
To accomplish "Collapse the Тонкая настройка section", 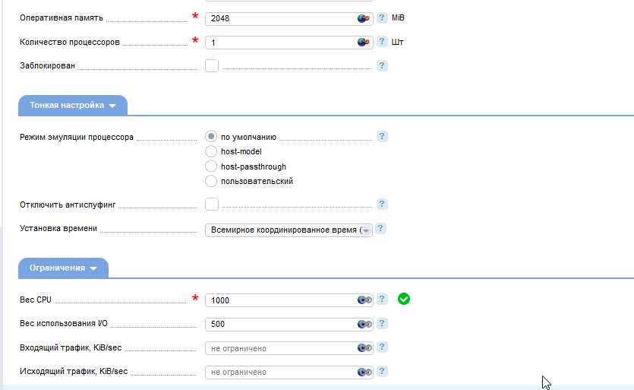I will click(x=73, y=106).
